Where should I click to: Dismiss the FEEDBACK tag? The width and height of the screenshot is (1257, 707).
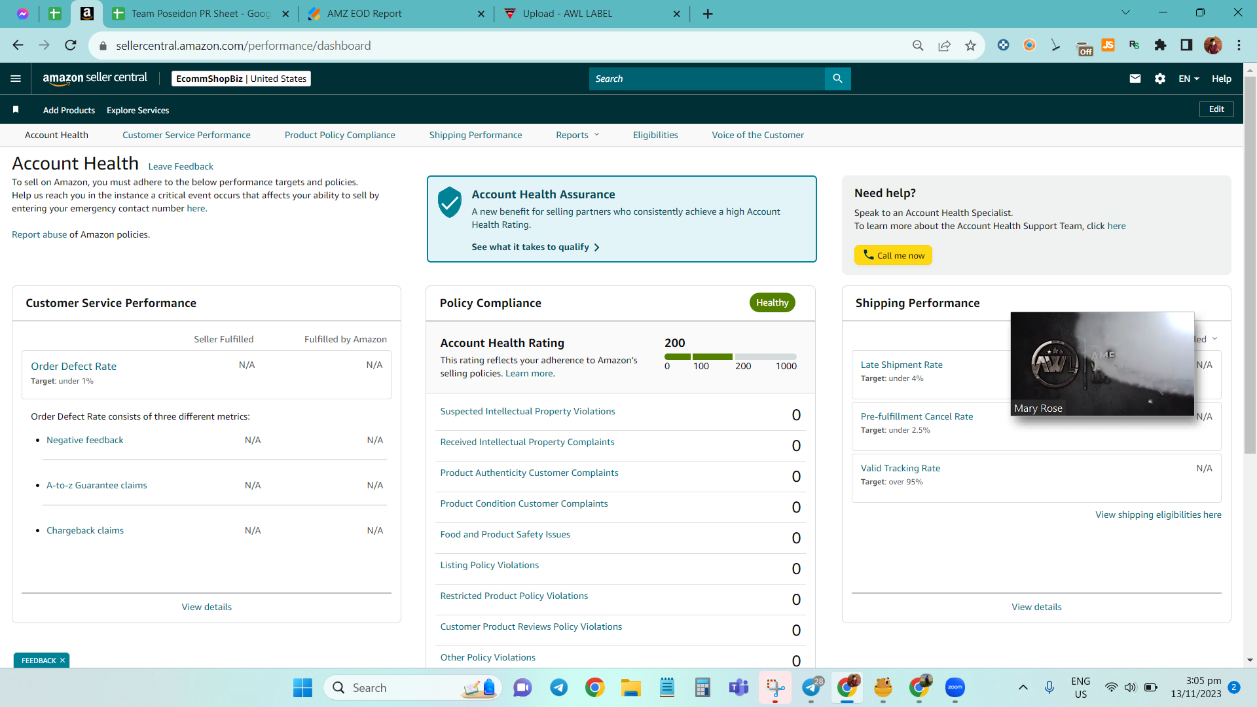pyautogui.click(x=63, y=661)
